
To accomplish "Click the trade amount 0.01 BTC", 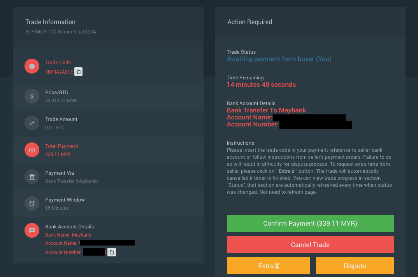I will pyautogui.click(x=54, y=128).
